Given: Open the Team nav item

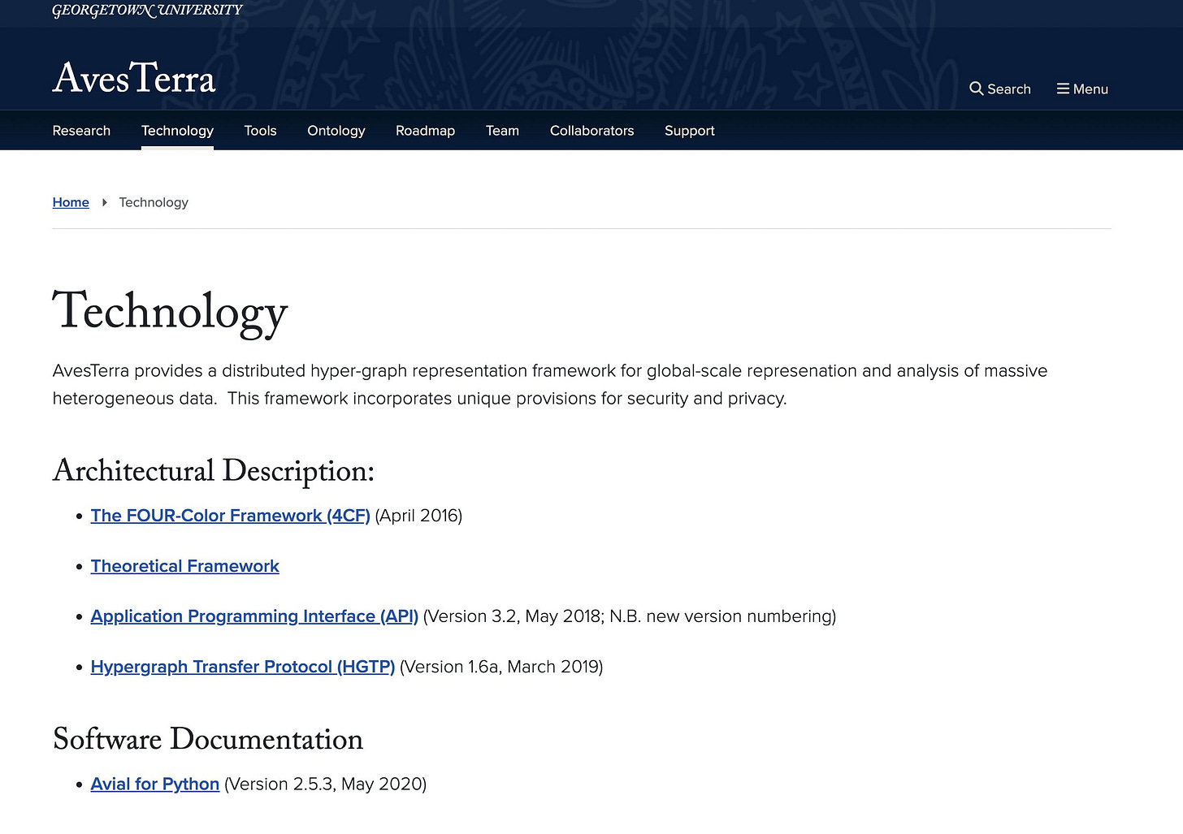Looking at the screenshot, I should tap(502, 131).
